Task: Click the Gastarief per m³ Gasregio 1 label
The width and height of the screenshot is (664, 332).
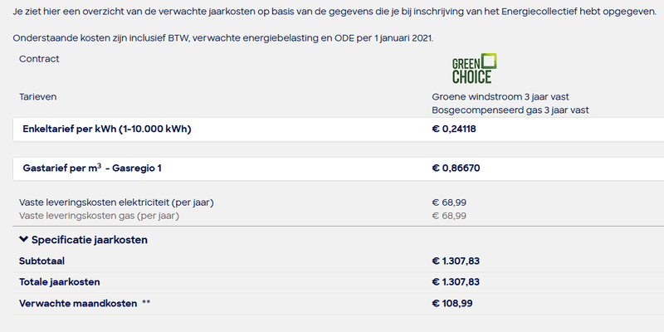Action: [x=90, y=168]
